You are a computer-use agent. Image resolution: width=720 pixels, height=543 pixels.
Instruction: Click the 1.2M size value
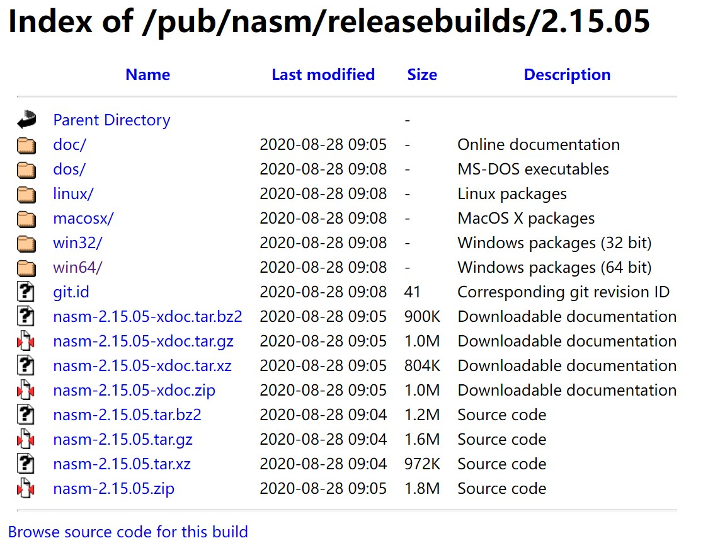click(x=422, y=415)
